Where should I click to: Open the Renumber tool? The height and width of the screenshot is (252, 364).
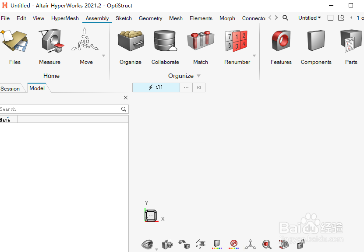pyautogui.click(x=237, y=46)
